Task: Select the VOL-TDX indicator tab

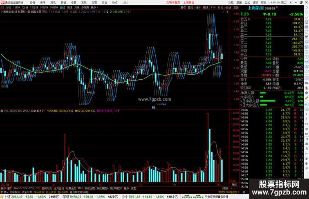Action: pyautogui.click(x=29, y=188)
